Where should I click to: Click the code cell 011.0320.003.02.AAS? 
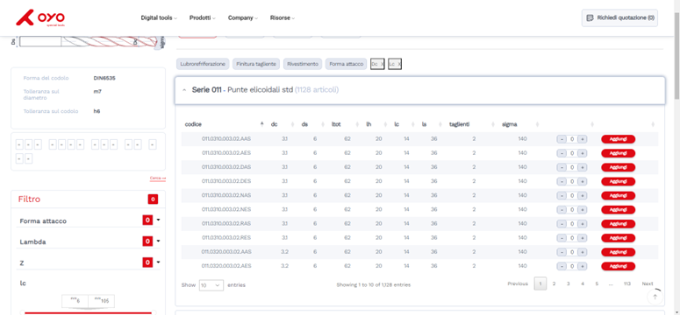(x=226, y=252)
